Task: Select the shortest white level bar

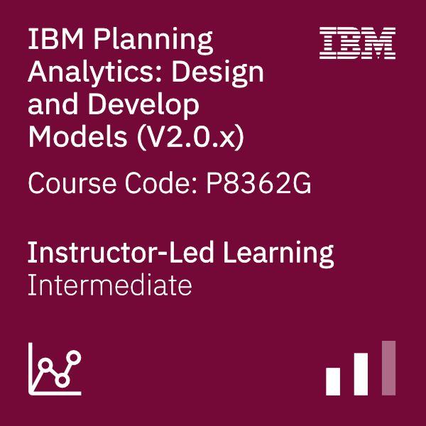Action: point(333,381)
